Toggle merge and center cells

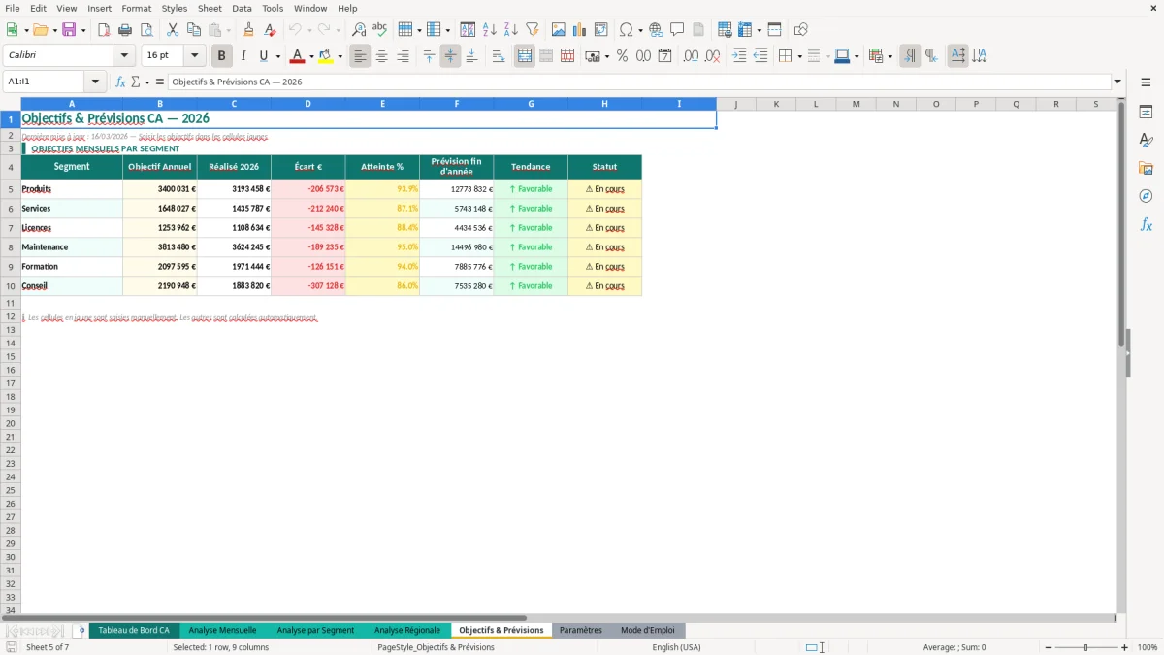525,56
